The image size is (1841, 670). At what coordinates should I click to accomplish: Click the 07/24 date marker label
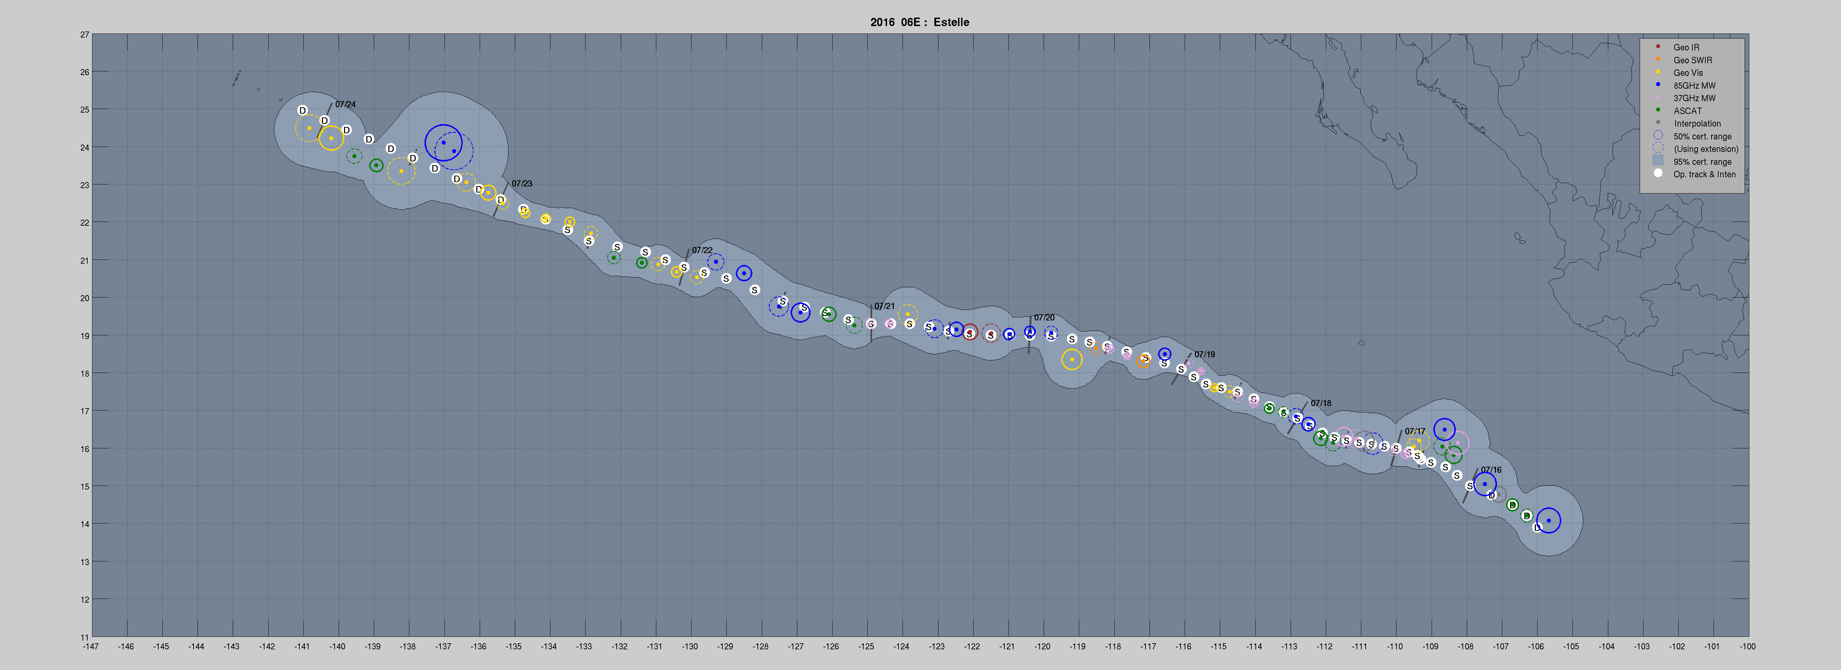click(x=345, y=105)
